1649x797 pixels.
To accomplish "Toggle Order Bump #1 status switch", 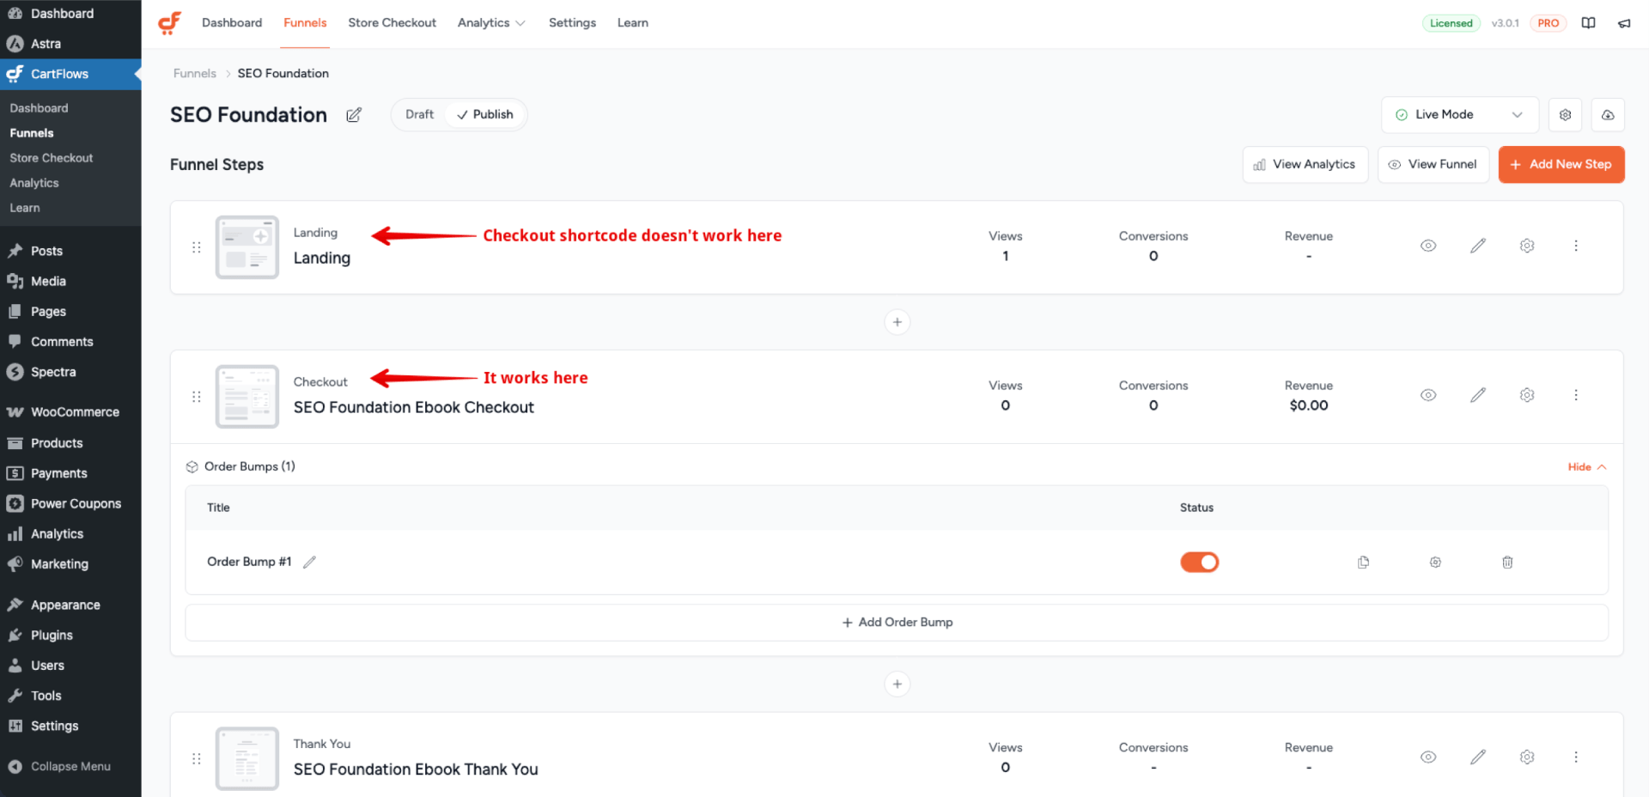I will pyautogui.click(x=1200, y=563).
